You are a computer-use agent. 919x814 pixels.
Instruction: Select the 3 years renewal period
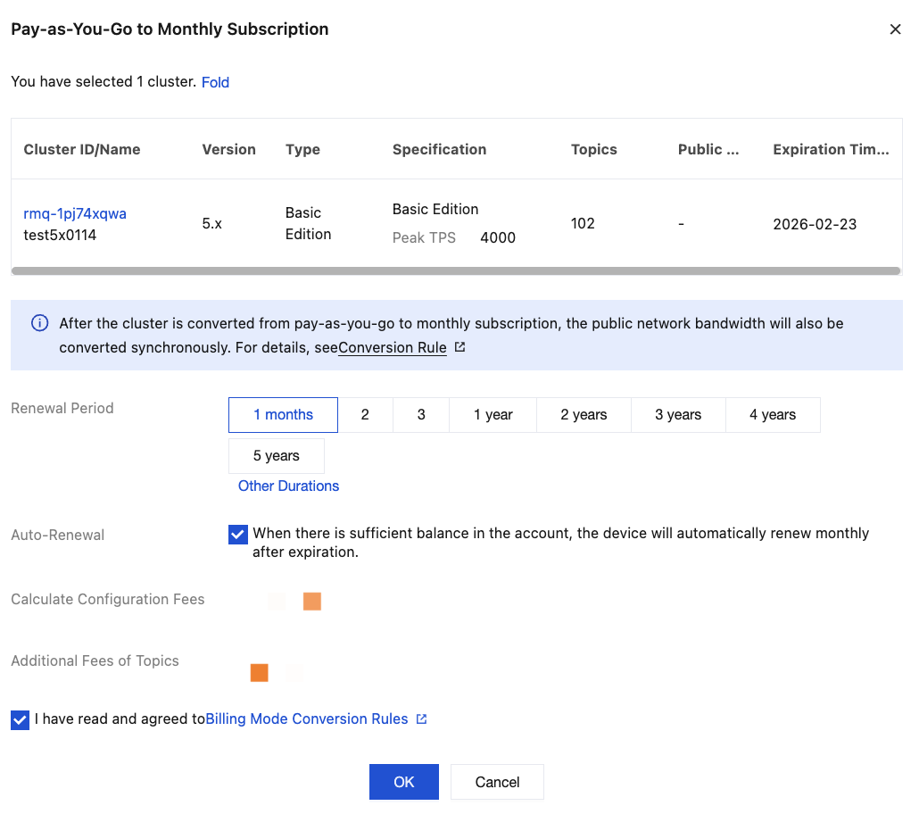click(678, 415)
